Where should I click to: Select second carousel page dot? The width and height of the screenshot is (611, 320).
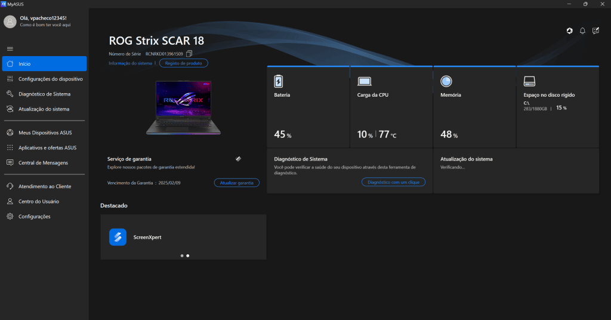coord(188,256)
